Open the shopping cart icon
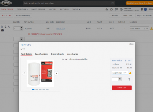Image resolution: width=153 pixels, height=112 pixels. (x=142, y=9)
